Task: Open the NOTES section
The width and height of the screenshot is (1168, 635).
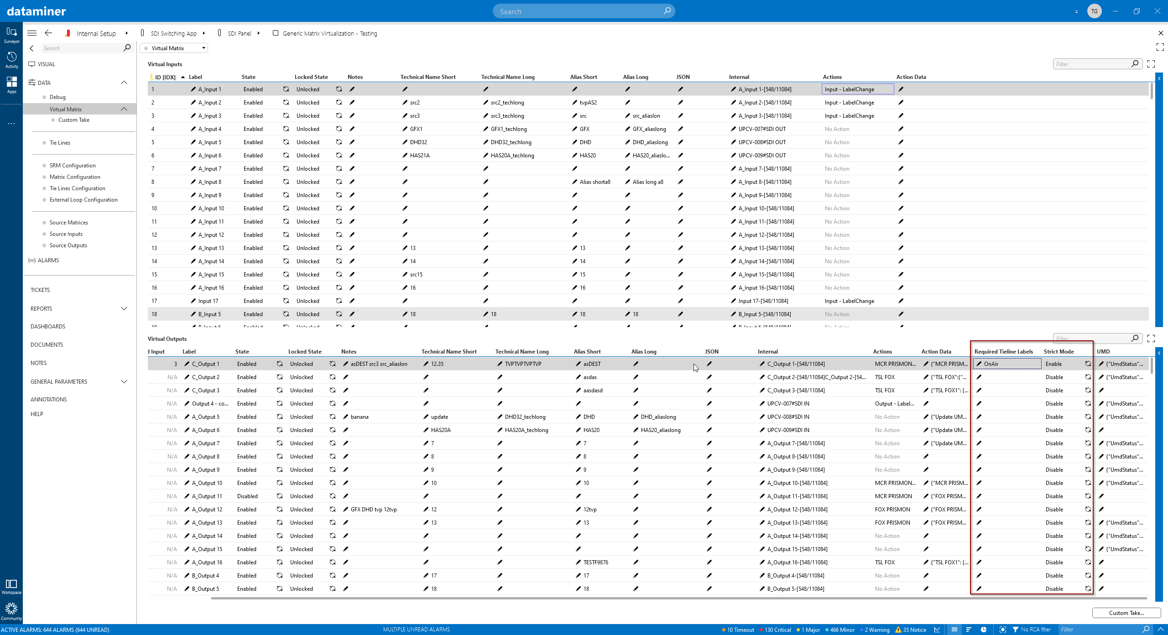Action: (39, 363)
